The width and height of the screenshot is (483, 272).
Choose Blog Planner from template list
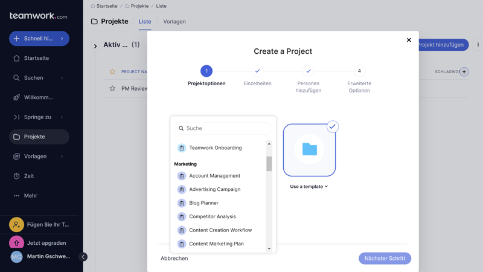[203, 203]
